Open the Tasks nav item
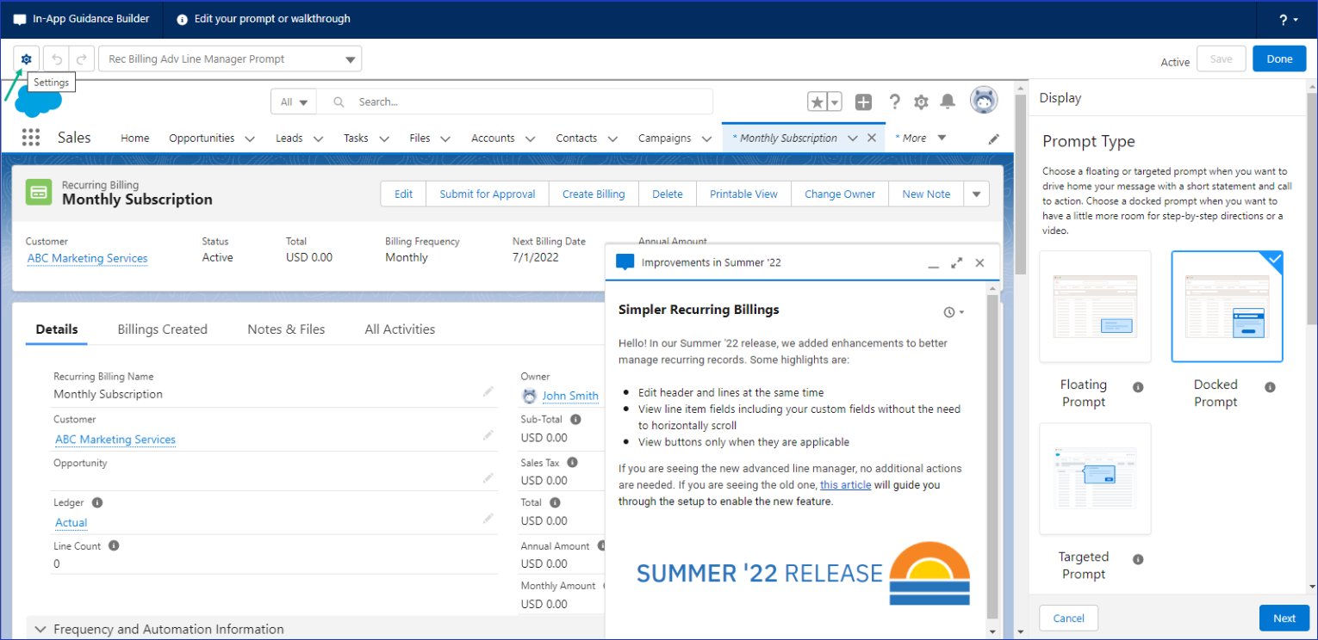 pos(356,138)
